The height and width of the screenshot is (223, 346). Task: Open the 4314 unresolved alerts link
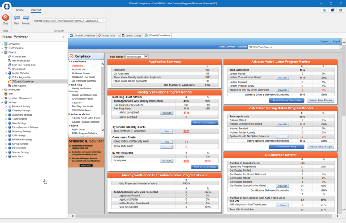click(186, 113)
